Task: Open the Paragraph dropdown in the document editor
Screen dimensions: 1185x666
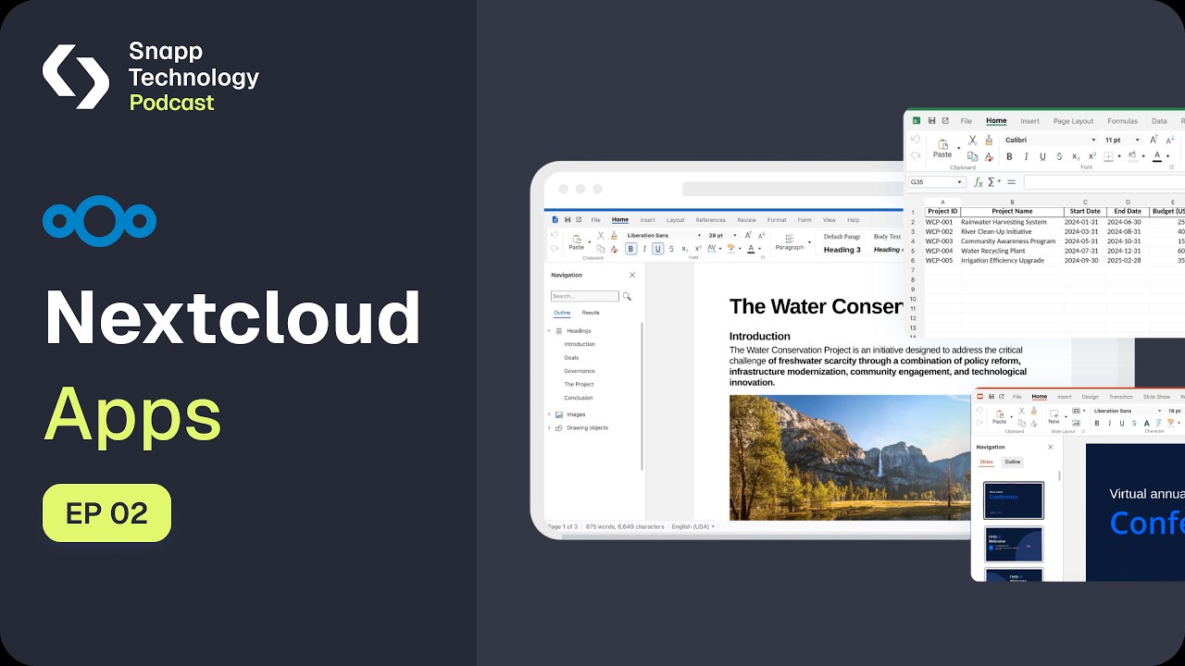Action: (x=809, y=242)
